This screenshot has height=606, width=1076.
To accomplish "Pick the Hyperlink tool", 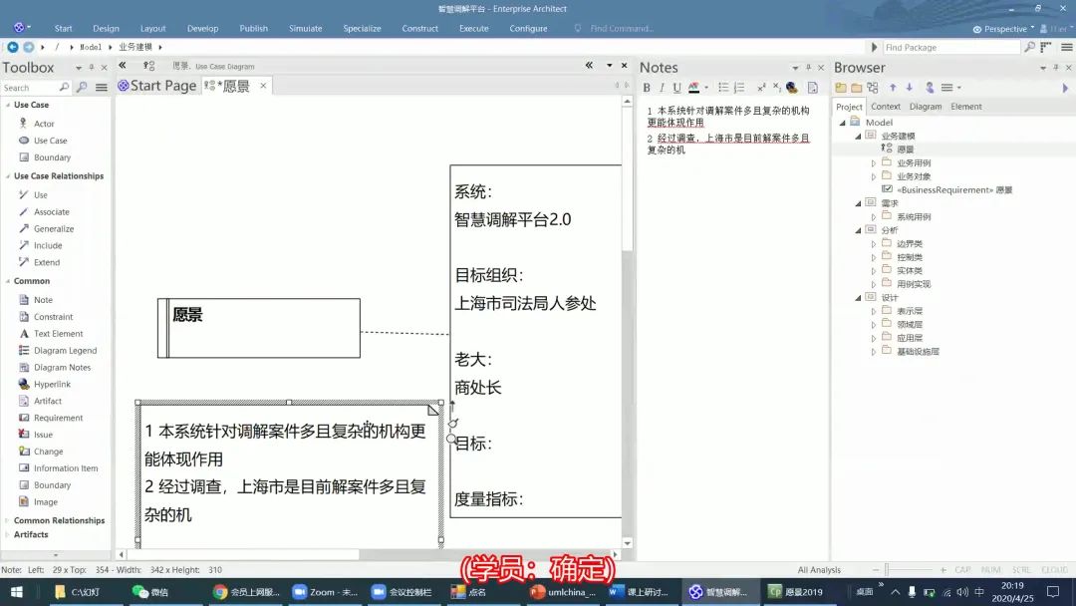I will tap(52, 385).
